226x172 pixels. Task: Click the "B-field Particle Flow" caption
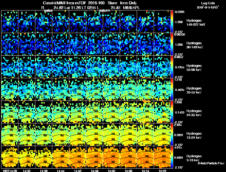[211, 163]
